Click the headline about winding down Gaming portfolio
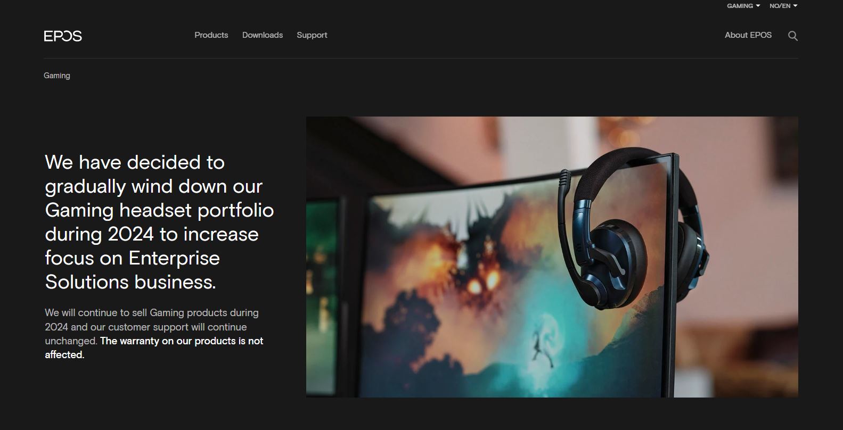This screenshot has width=843, height=430. [x=159, y=222]
